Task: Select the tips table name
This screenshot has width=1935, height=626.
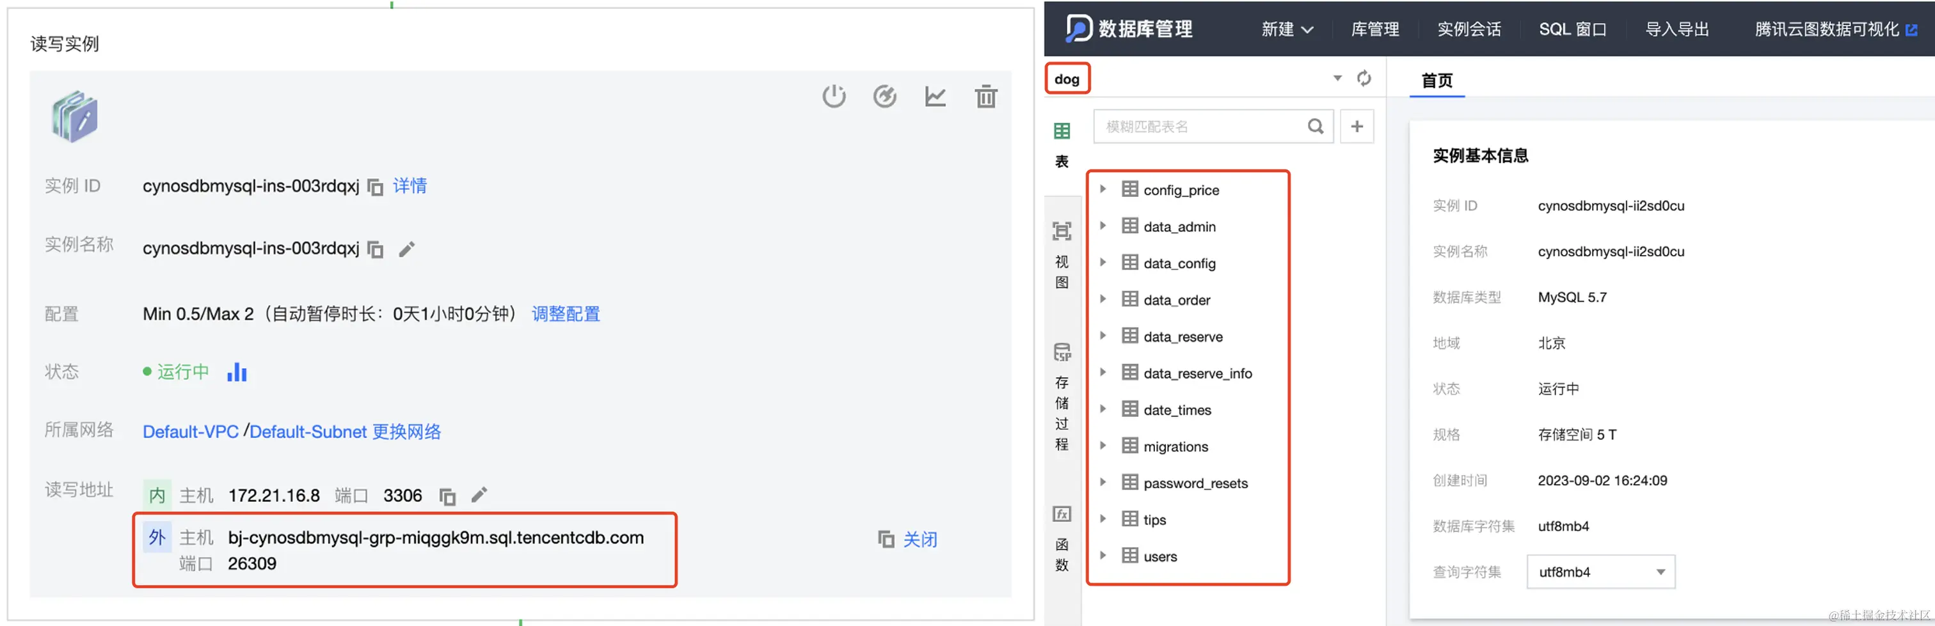Action: (x=1154, y=520)
